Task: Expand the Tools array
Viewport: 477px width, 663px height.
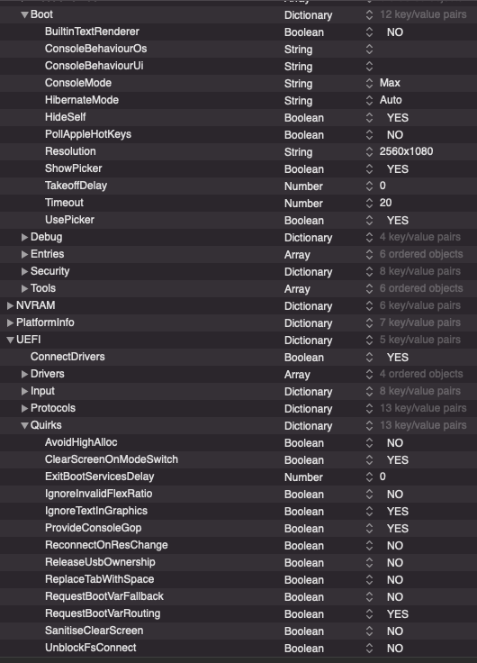Action: point(24,288)
